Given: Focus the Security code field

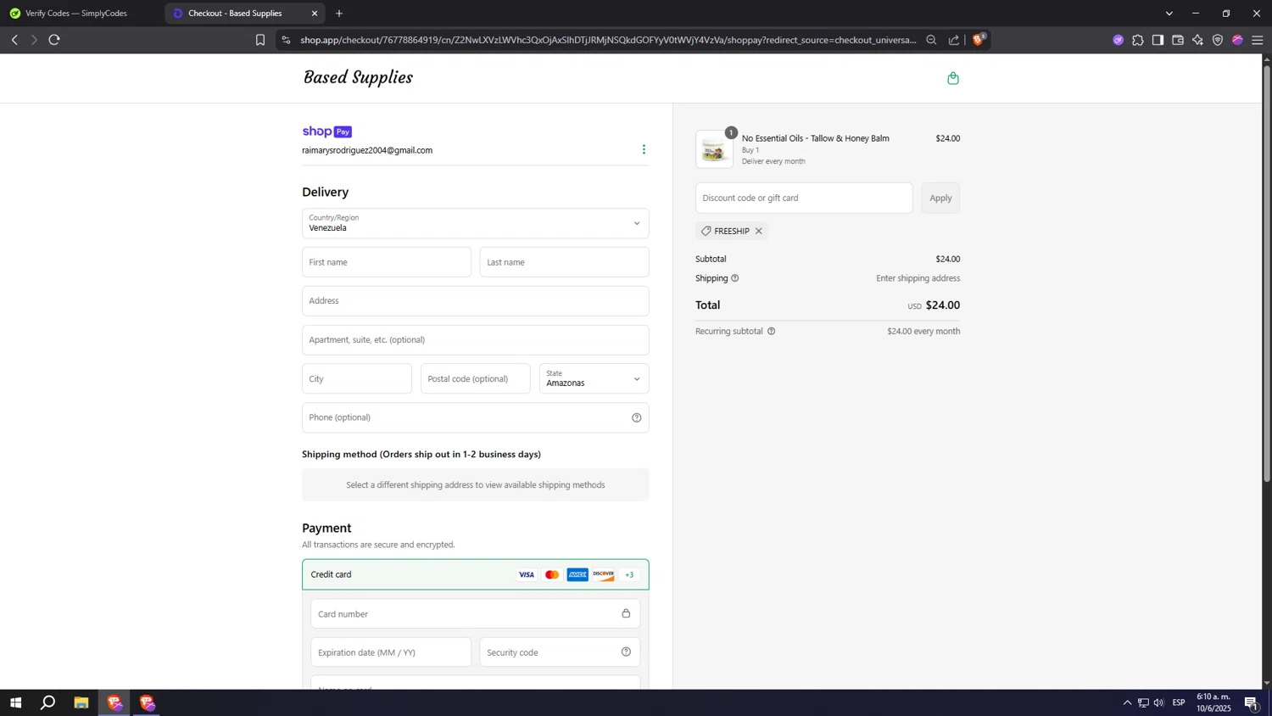Looking at the screenshot, I should pyautogui.click(x=561, y=652).
